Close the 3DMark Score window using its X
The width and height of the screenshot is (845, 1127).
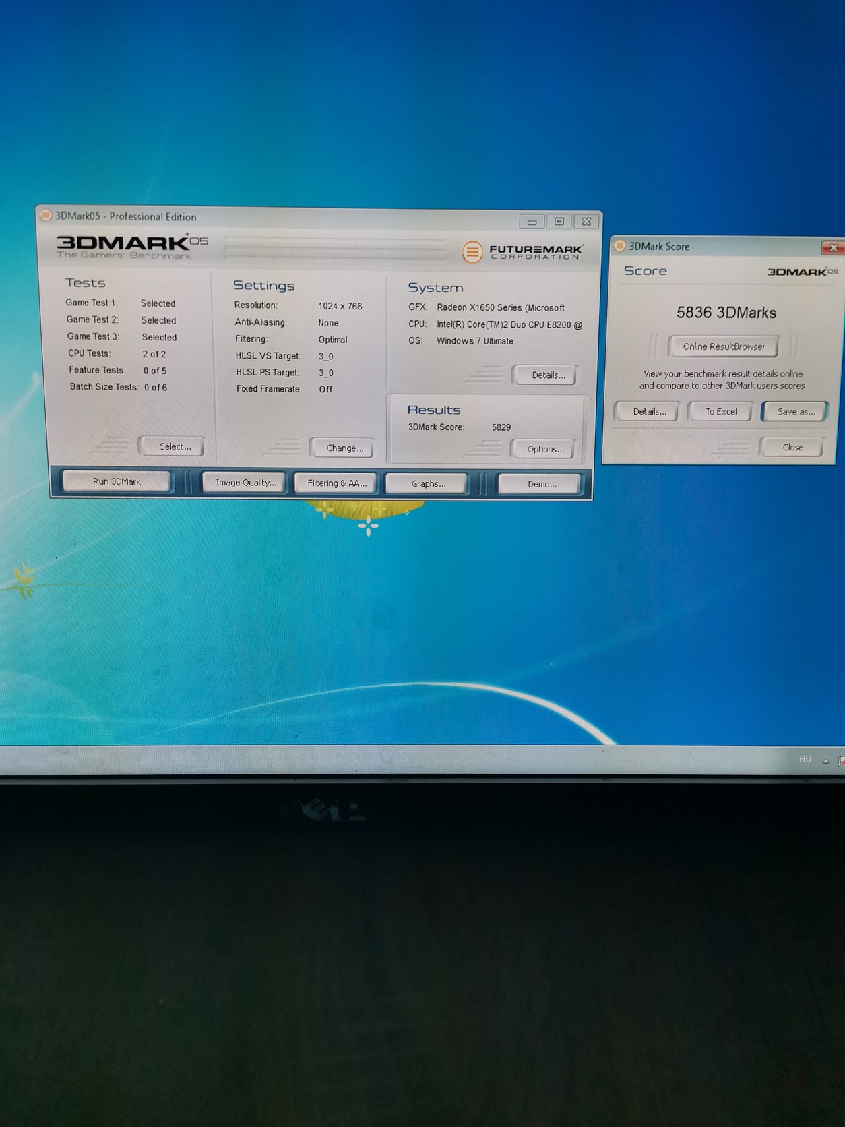(x=832, y=248)
